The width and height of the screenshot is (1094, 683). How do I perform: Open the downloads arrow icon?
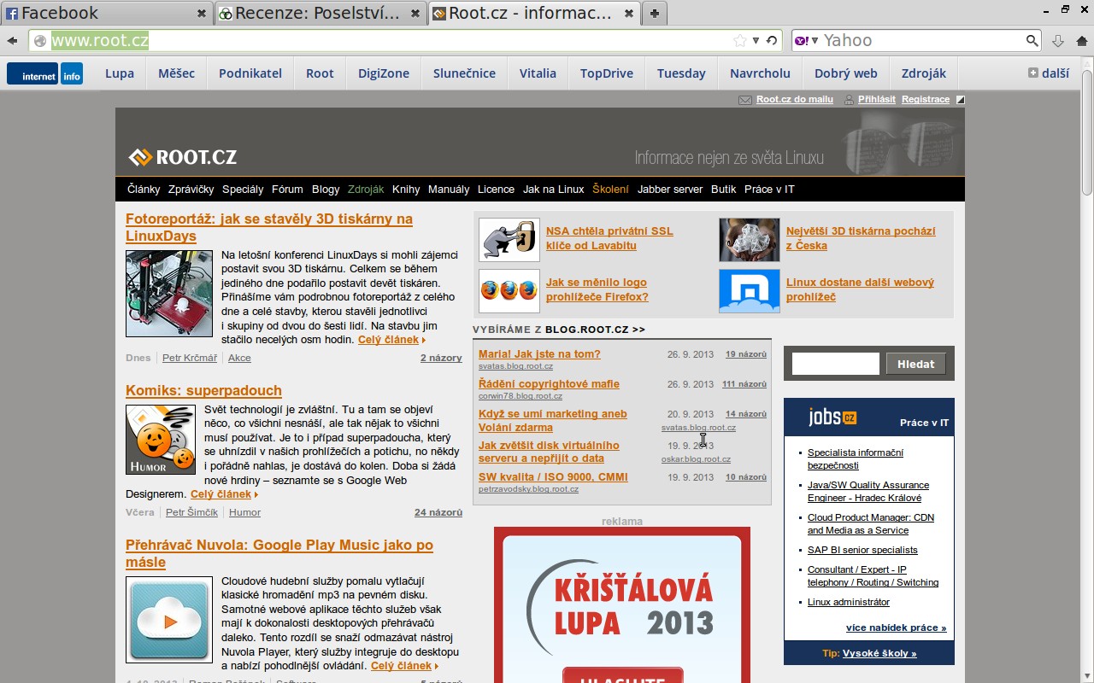1058,40
